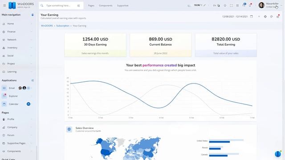The image size is (285, 160).
Task: Toggle fullscreen mode icon
Action: click(231, 5)
